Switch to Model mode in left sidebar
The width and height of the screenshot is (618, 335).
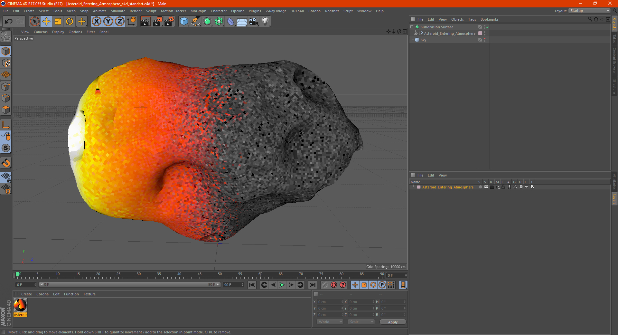6,51
